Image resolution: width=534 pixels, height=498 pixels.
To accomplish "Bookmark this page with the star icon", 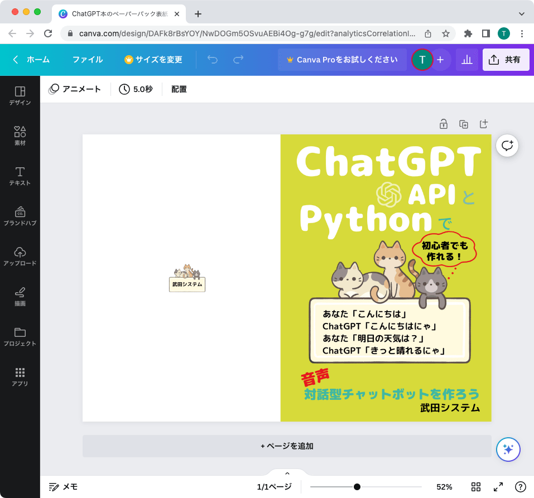I will point(445,33).
